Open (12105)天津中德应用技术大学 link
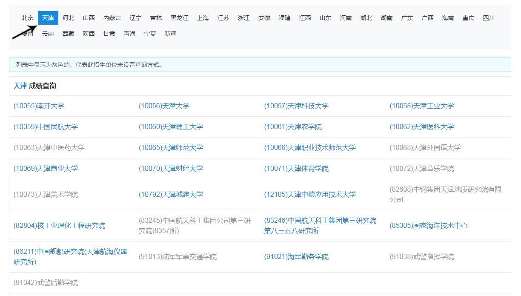Screen dimensions: 521x296 (x=310, y=195)
